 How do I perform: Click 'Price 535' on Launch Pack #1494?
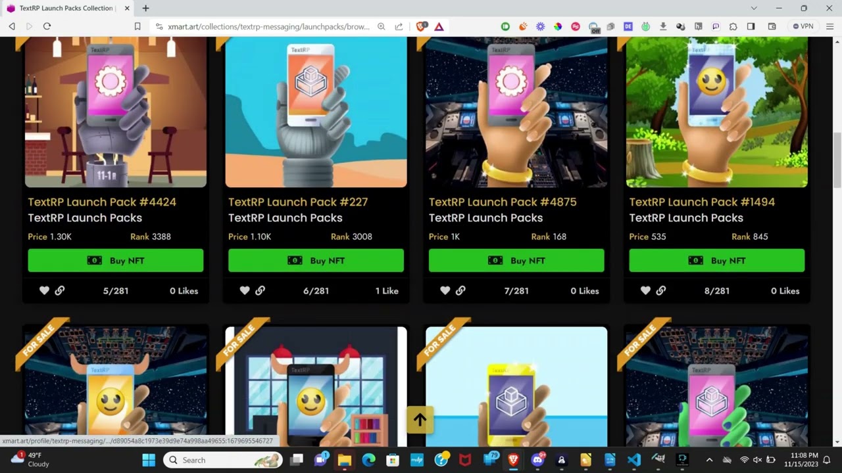point(648,236)
